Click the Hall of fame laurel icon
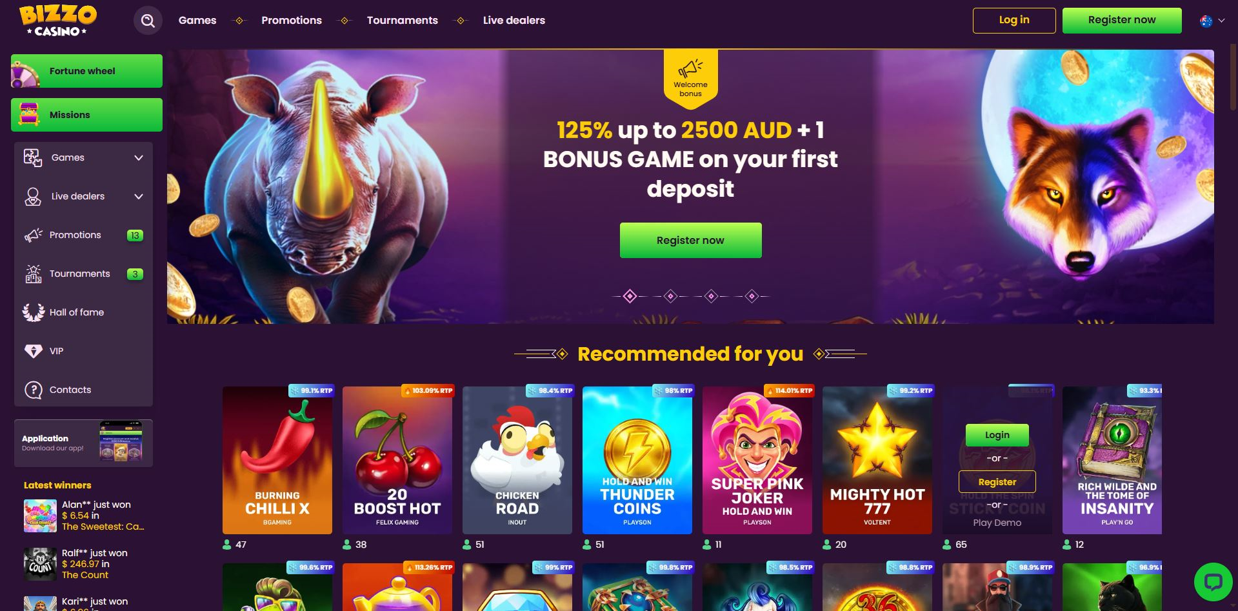The width and height of the screenshot is (1238, 611). pos(33,312)
